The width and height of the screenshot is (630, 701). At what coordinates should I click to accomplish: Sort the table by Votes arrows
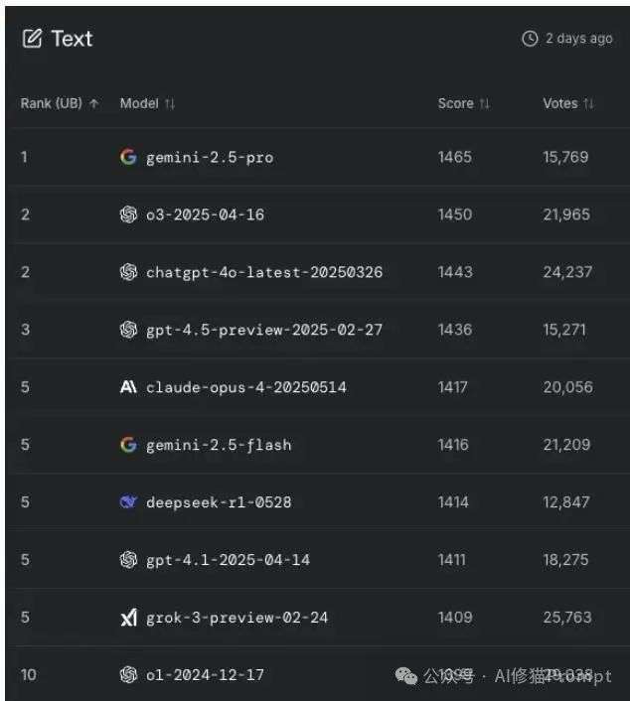pyautogui.click(x=589, y=103)
